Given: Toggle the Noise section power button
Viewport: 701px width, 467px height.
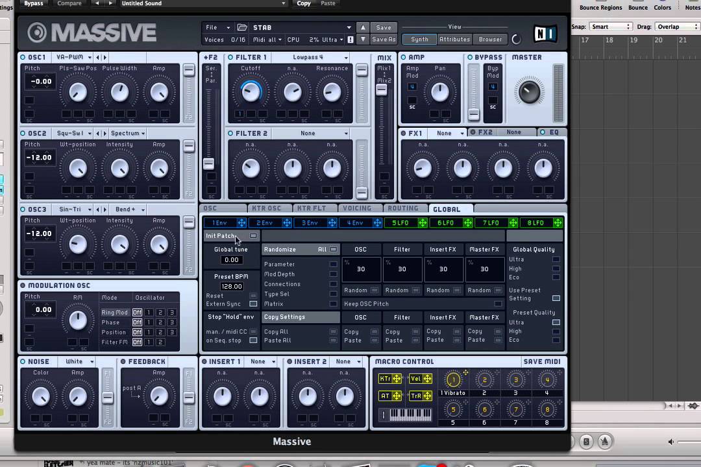Looking at the screenshot, I should pos(23,361).
